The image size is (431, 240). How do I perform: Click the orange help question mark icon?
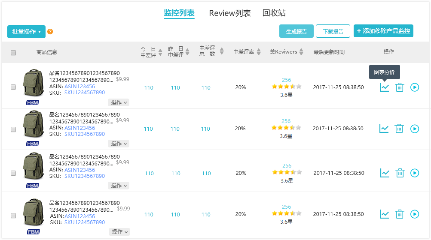tap(50, 32)
